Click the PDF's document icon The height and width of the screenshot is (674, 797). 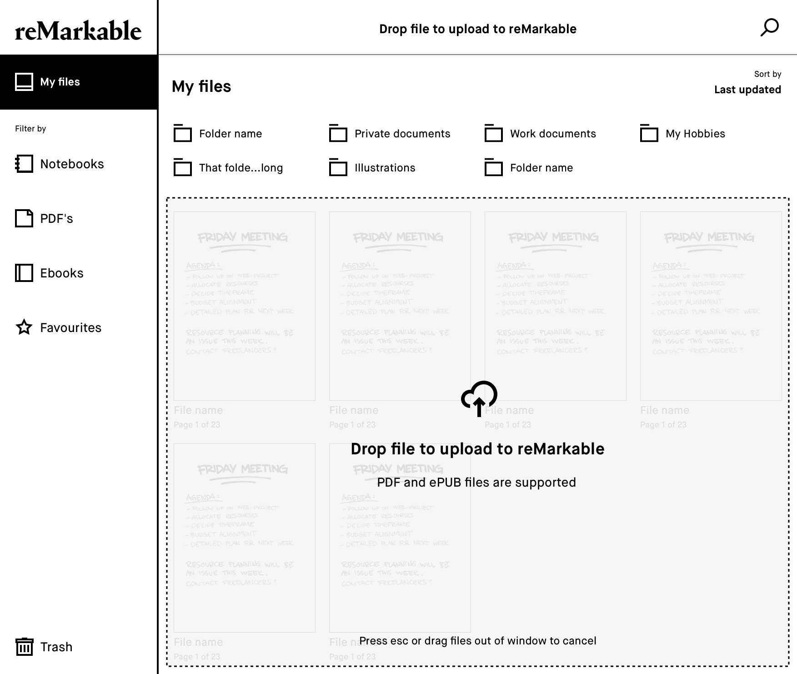point(24,218)
